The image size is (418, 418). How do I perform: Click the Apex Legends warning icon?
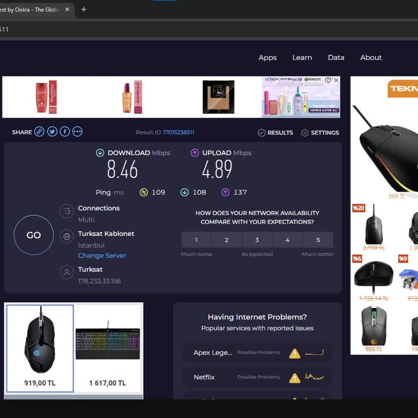pyautogui.click(x=294, y=353)
